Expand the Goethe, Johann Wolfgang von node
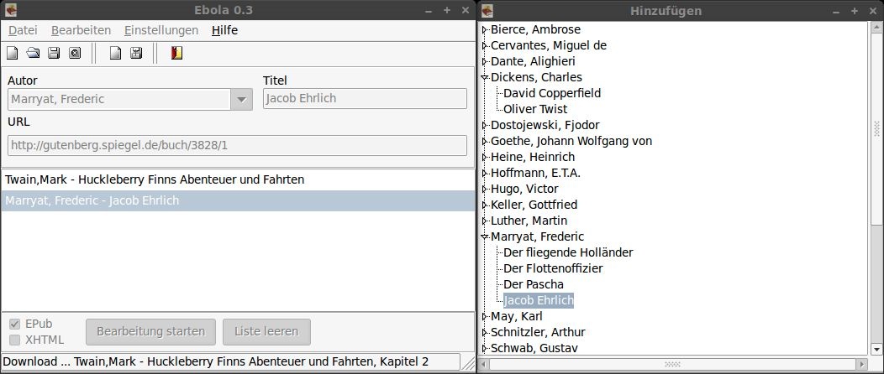The width and height of the screenshot is (884, 374). [485, 141]
